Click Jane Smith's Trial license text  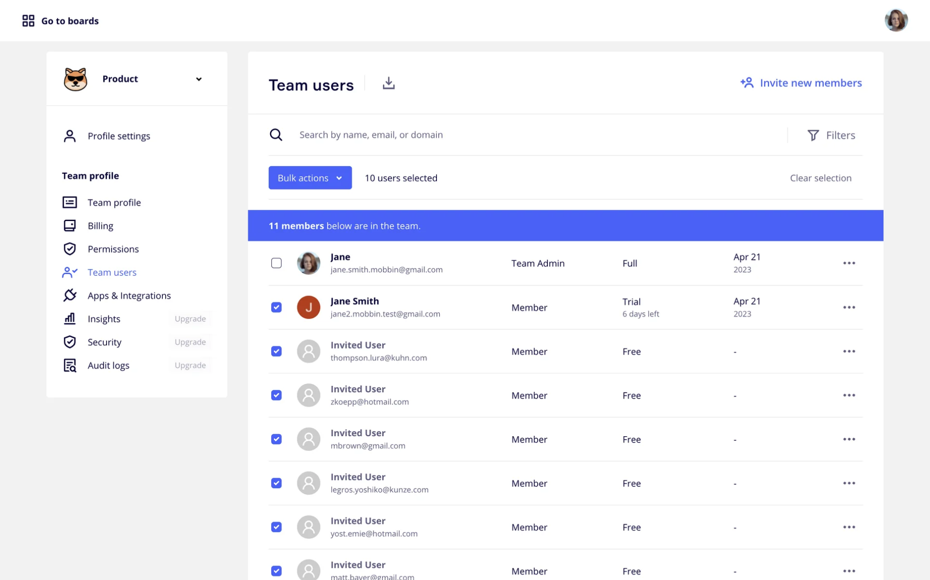point(631,302)
